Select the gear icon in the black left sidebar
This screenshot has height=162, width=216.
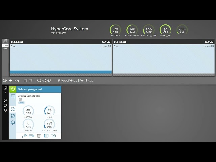(x=5, y=105)
